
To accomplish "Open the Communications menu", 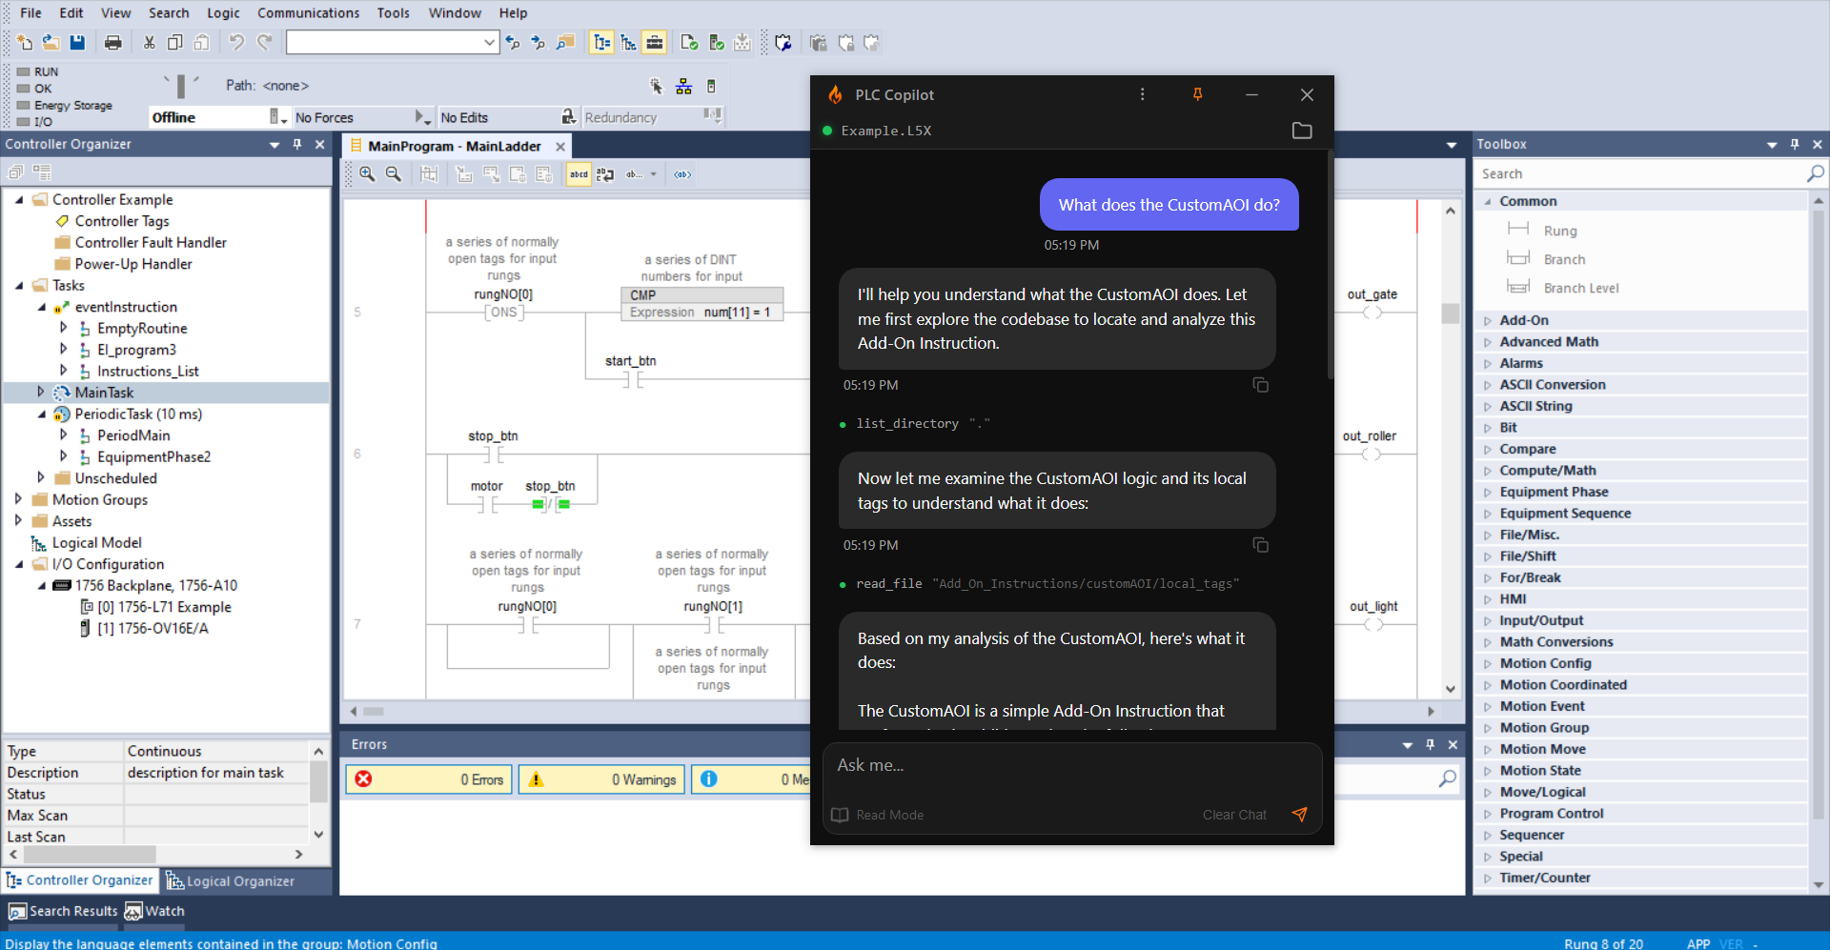I will (308, 13).
